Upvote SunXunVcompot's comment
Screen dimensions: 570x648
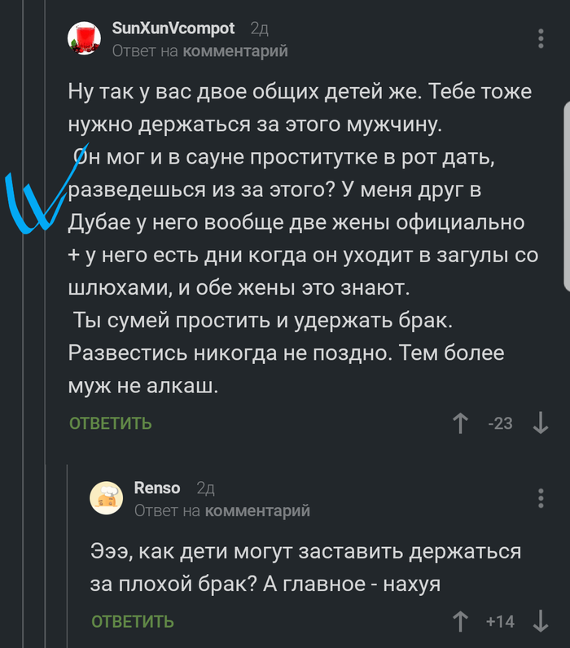click(x=460, y=423)
